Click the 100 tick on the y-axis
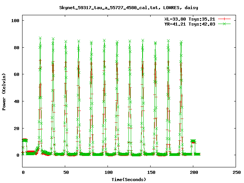Image resolution: width=244 pixels, height=183 pixels. point(16,21)
